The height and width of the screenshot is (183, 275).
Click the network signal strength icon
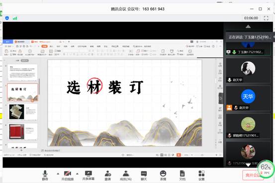pyautogui.click(x=15, y=18)
